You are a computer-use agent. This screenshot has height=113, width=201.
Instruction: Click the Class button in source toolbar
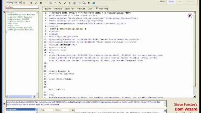click(x=90, y=8)
